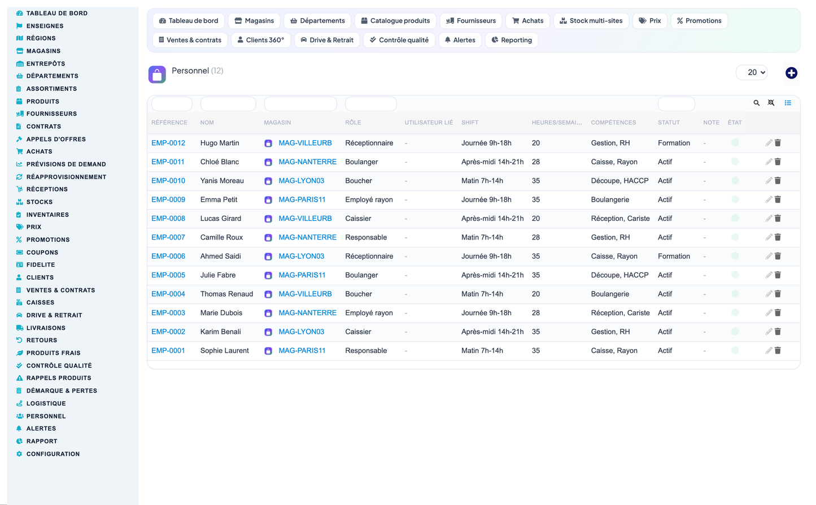The image size is (816, 505).
Task: Click the Statut filter input field
Action: [676, 104]
